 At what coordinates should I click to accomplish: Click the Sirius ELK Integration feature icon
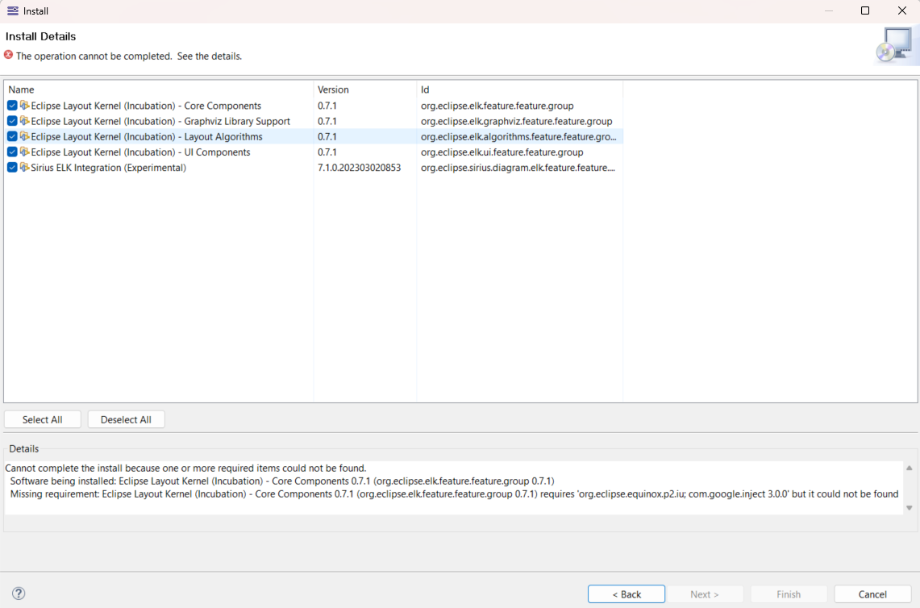point(24,168)
